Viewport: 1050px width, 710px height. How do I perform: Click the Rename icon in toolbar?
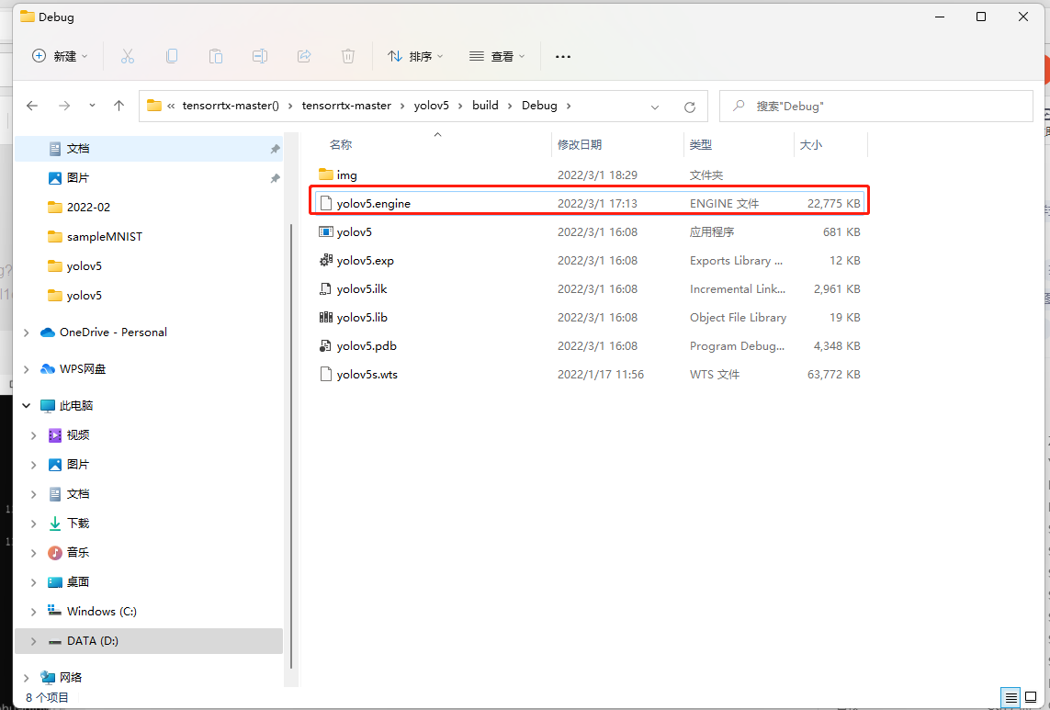[260, 56]
